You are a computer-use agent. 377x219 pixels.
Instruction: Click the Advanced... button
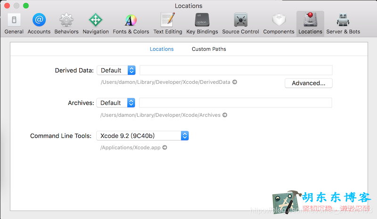coord(309,83)
